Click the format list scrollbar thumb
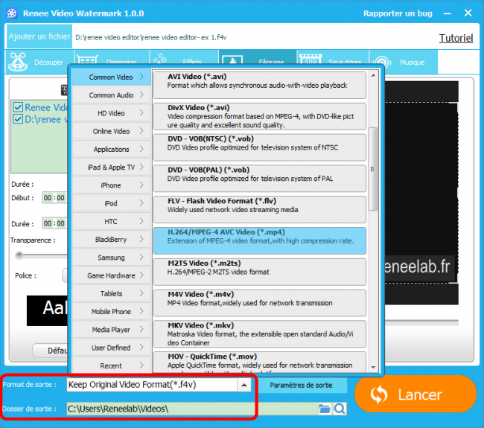Image resolution: width=484 pixels, height=428 pixels. [373, 169]
